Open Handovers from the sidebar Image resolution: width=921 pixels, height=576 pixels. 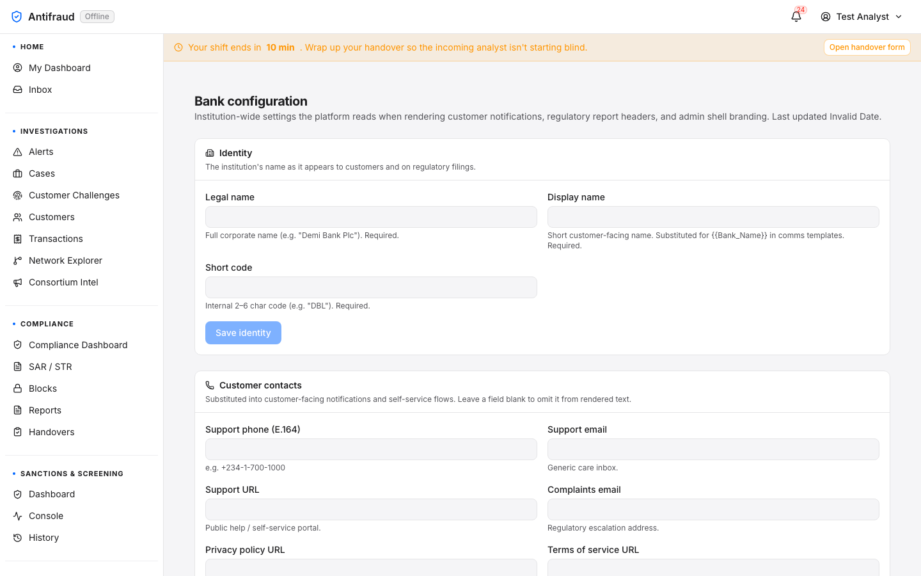coord(81,432)
